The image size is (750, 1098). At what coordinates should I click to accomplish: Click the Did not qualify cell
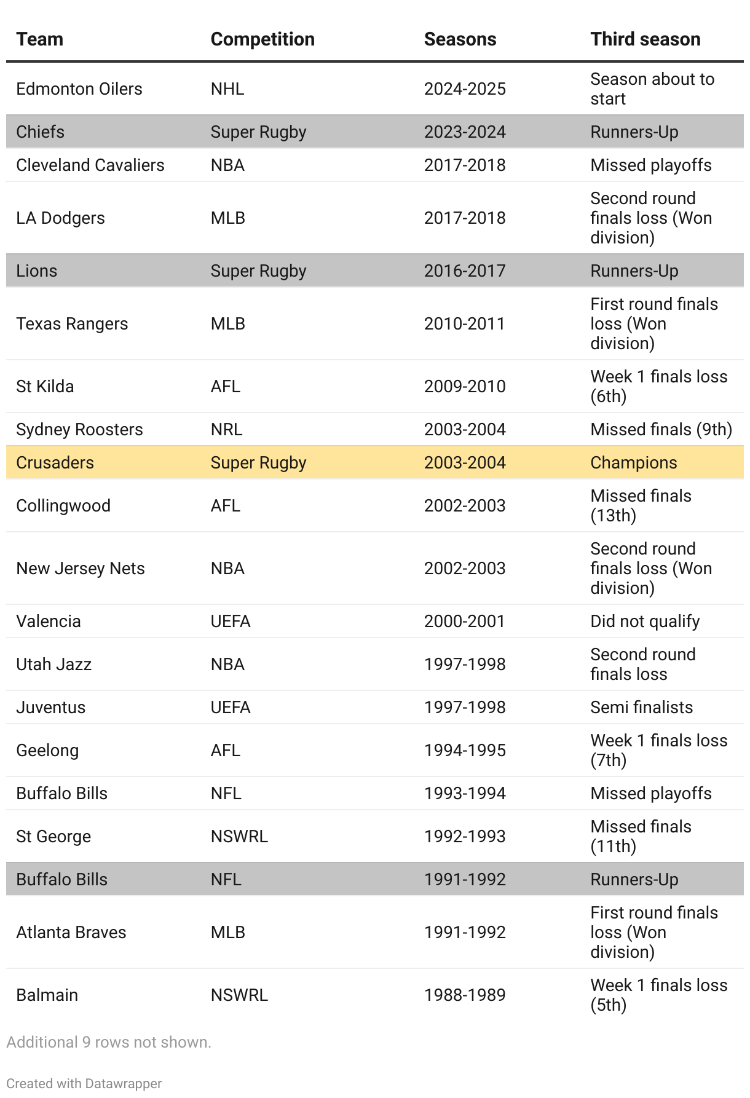point(645,622)
